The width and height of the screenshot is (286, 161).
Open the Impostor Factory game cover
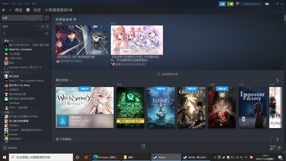tap(253, 107)
